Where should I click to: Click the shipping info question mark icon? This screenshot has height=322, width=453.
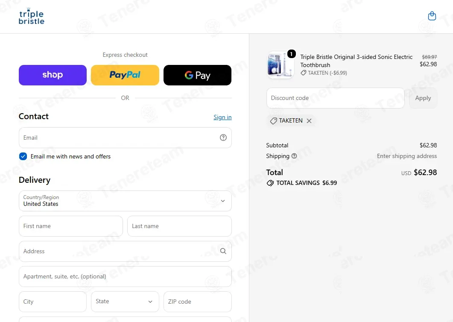(x=294, y=156)
